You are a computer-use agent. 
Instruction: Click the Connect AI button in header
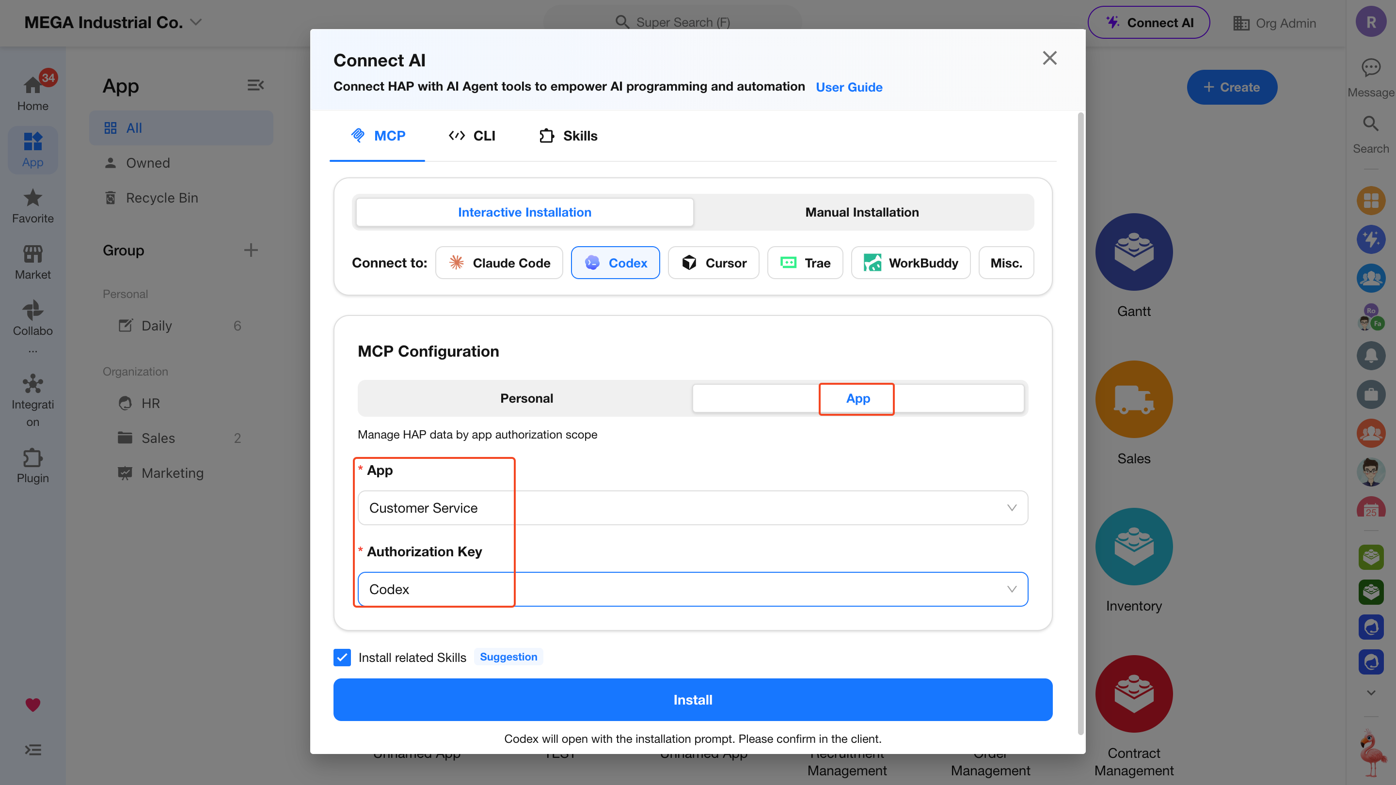[1148, 22]
